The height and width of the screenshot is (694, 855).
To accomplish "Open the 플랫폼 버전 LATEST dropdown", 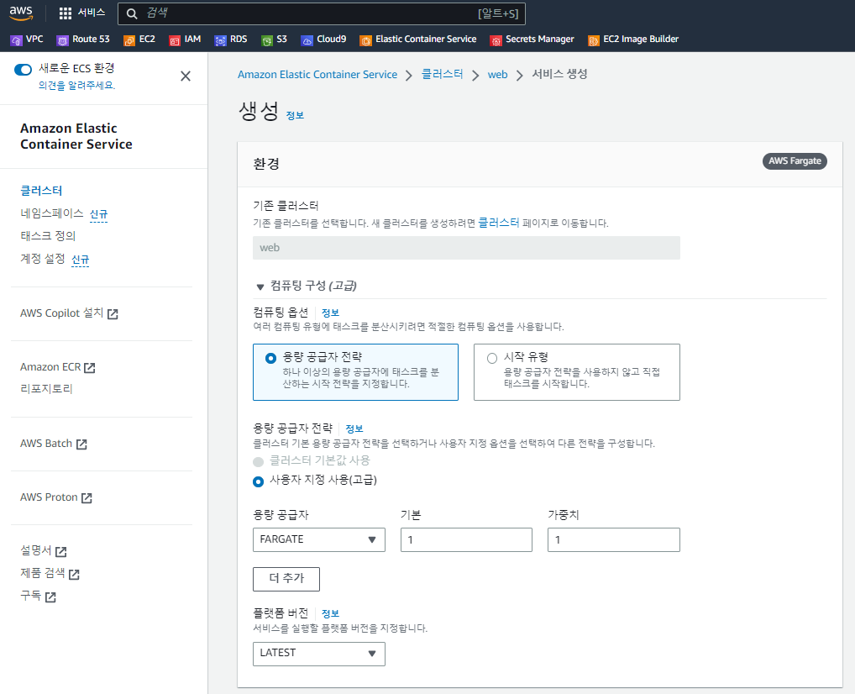I will click(319, 654).
